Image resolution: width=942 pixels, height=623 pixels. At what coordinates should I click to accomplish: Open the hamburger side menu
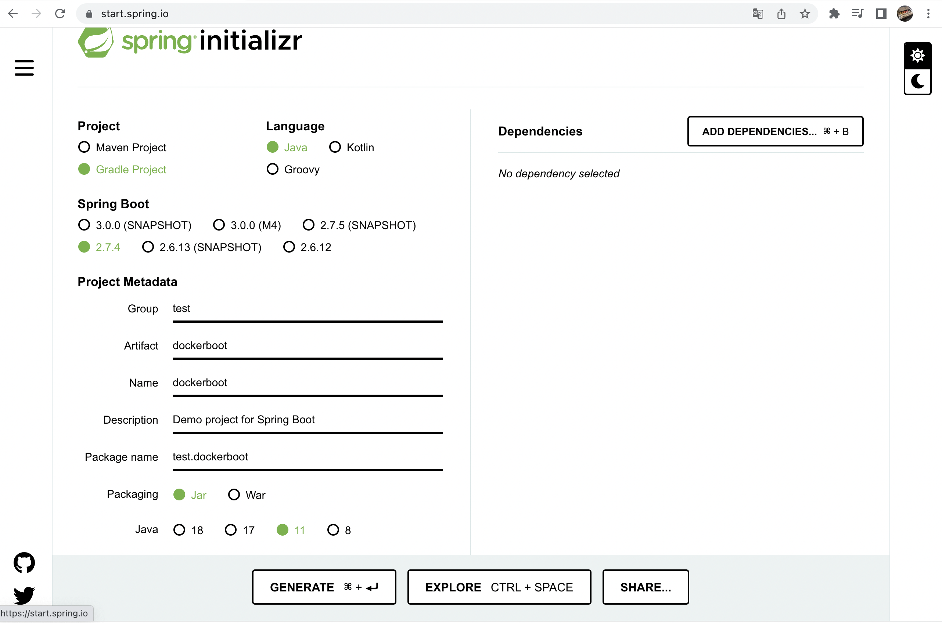click(24, 68)
